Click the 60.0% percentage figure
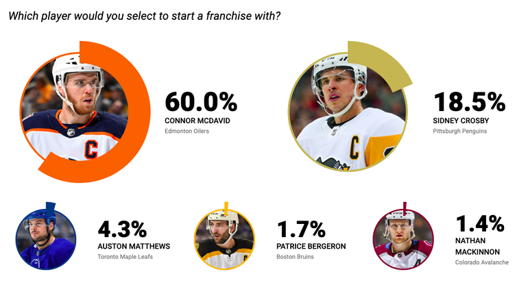 pos(201,102)
